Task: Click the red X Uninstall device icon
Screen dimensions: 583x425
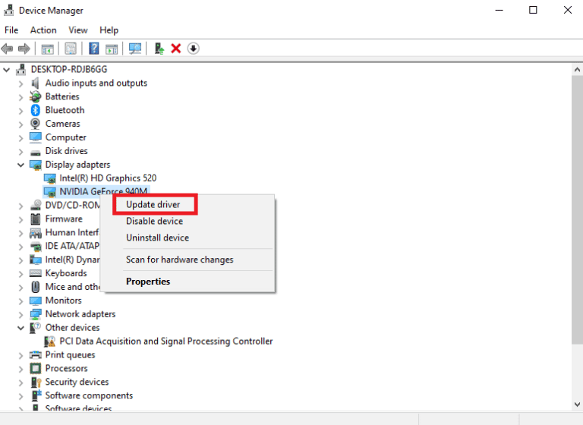Action: [x=176, y=49]
